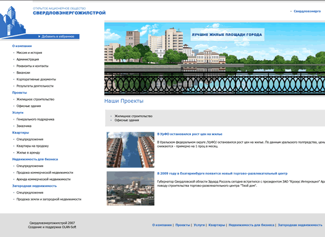The image size is (325, 237).
Task: Select Недвижимость для бизнеса sidebar heading
Action: (35, 159)
